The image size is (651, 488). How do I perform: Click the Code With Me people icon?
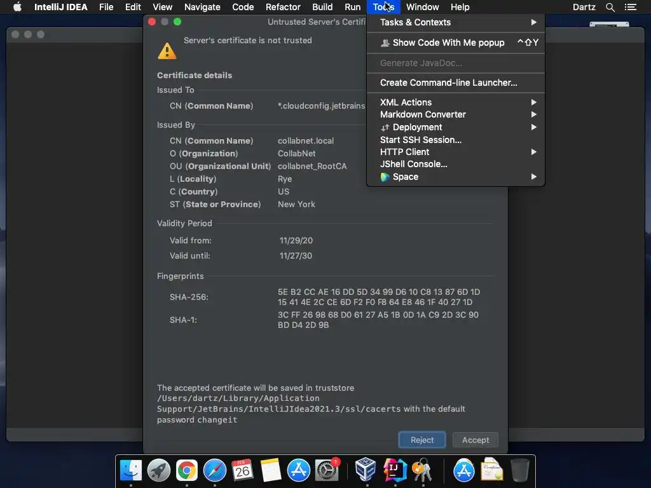click(x=385, y=43)
